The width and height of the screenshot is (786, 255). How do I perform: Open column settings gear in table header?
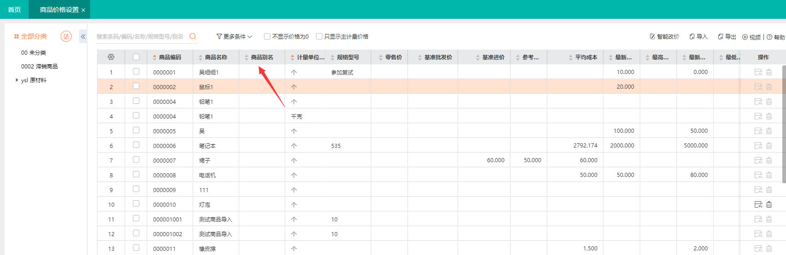click(x=111, y=57)
